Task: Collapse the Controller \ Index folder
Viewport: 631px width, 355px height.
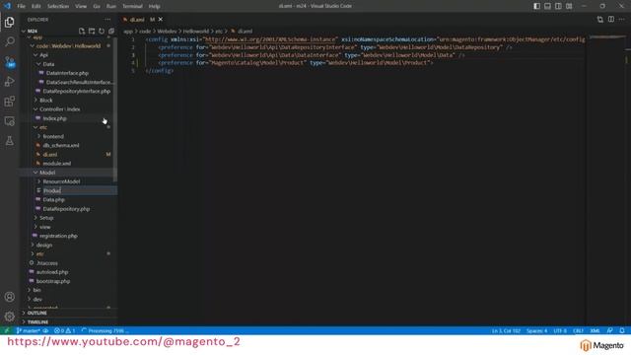Action: click(x=35, y=109)
